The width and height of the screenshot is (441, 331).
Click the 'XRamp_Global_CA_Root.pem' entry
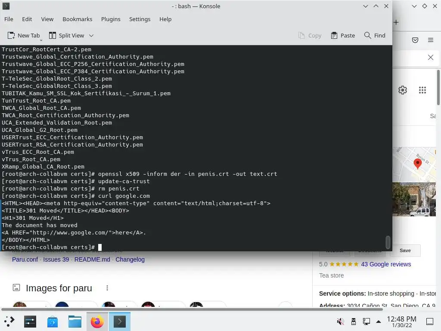[x=43, y=167]
